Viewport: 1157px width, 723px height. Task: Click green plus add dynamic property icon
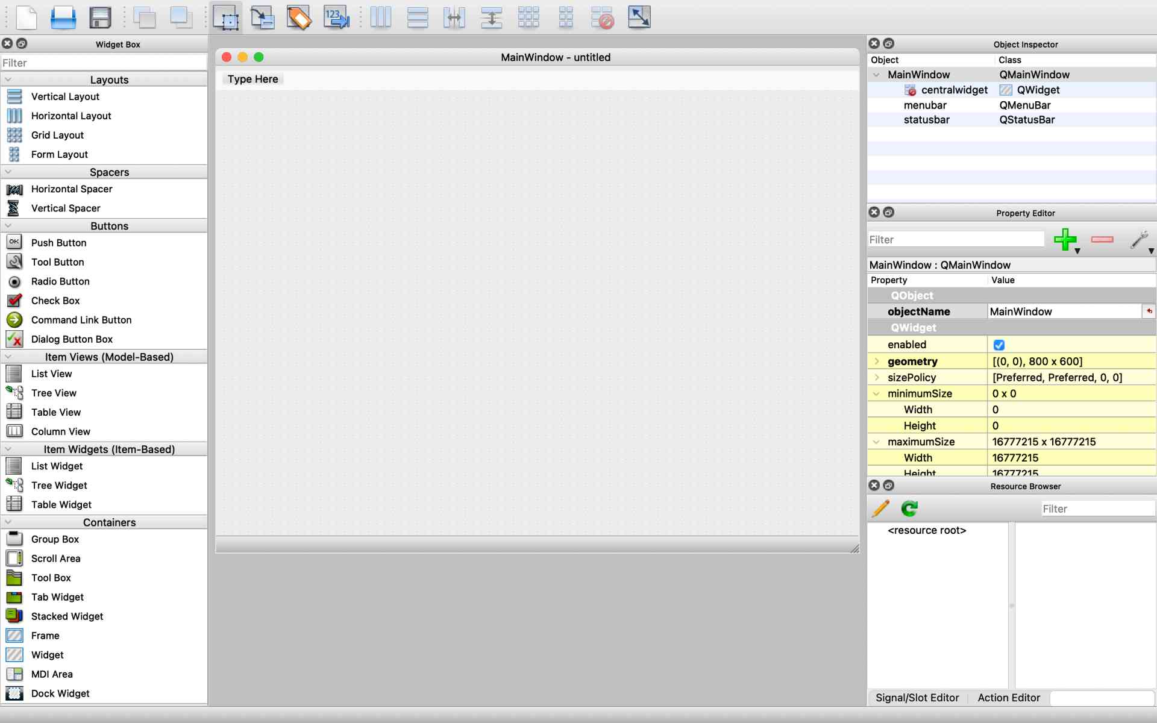tap(1065, 239)
